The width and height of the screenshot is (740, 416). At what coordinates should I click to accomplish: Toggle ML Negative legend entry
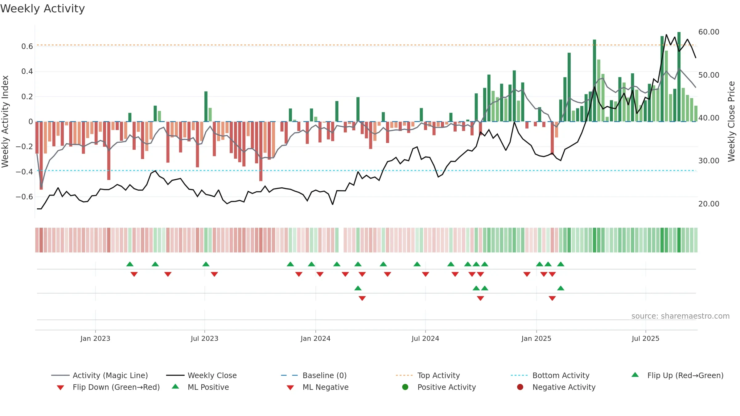pos(318,387)
